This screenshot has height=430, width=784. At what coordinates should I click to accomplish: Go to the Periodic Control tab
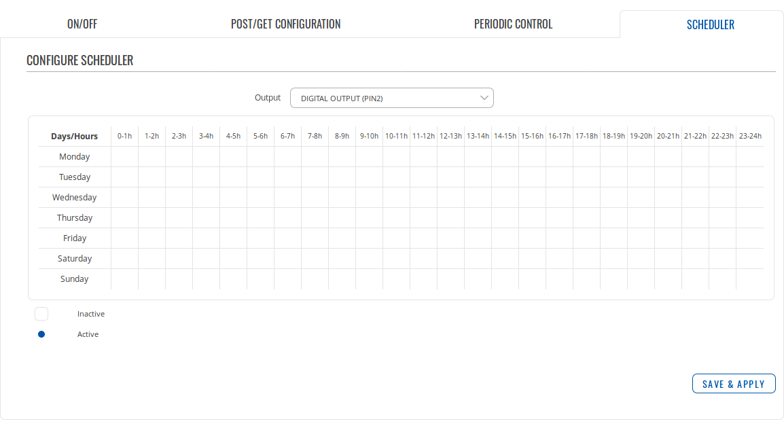click(513, 24)
